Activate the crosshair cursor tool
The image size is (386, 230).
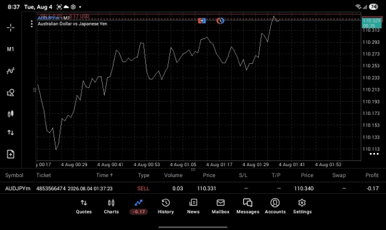point(11,28)
